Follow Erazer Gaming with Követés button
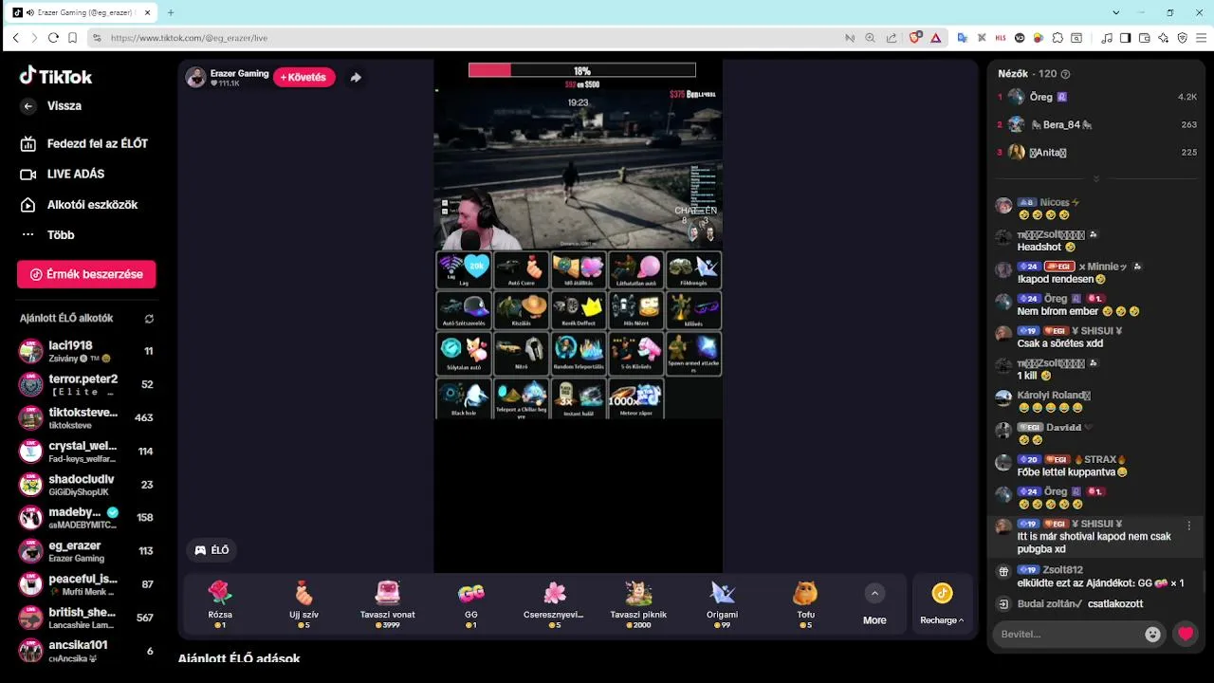 (x=304, y=77)
